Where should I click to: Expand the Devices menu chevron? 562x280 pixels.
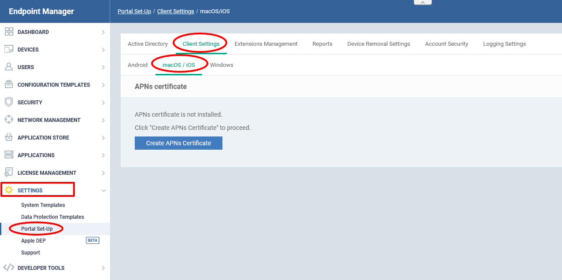[103, 50]
